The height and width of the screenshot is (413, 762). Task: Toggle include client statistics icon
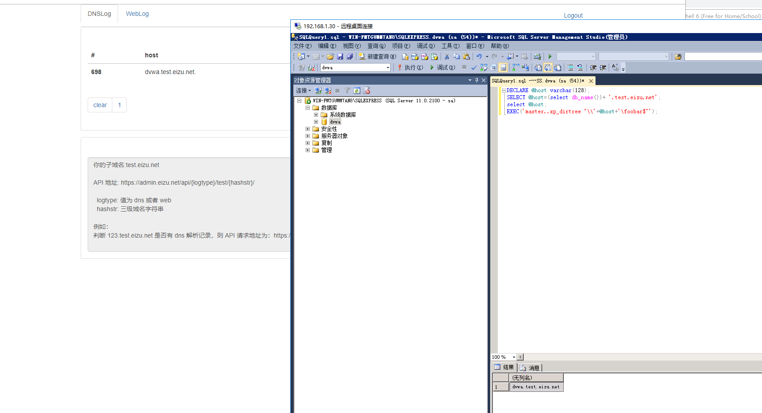tap(525, 67)
